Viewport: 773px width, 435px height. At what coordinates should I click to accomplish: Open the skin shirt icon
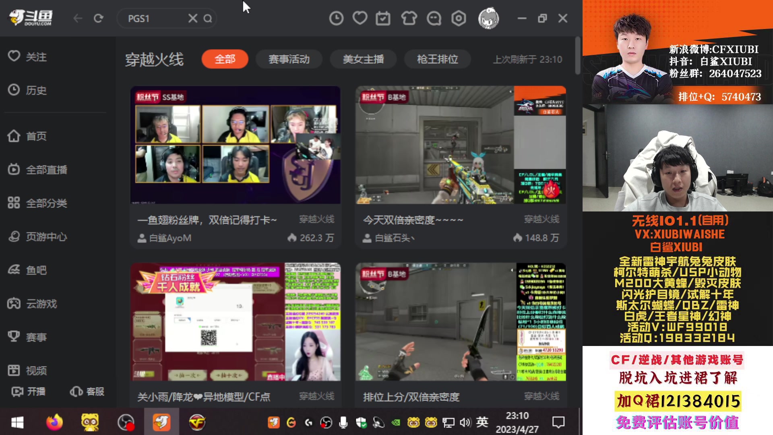409,19
